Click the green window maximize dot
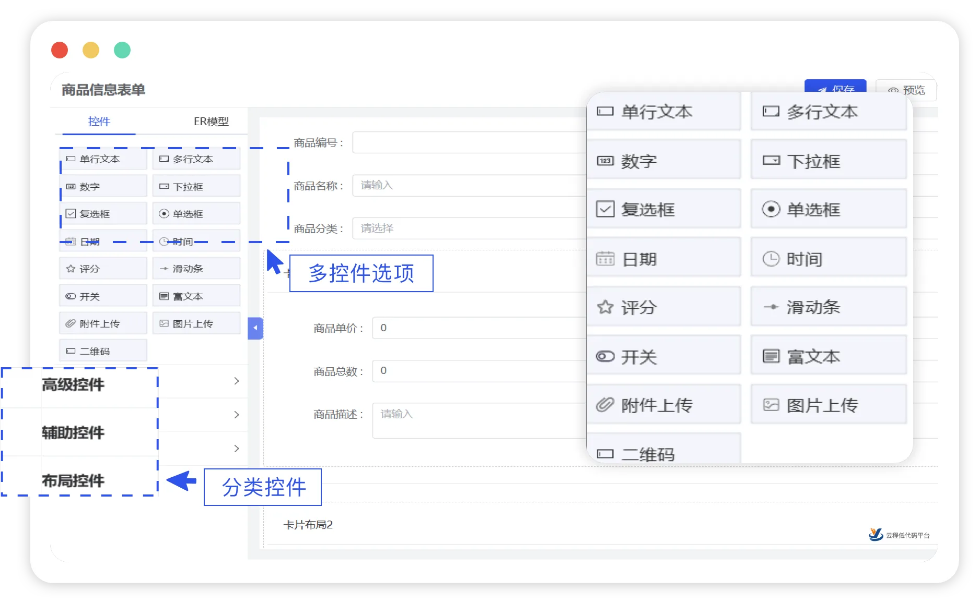Viewport: 980px width, 604px height. tap(122, 50)
